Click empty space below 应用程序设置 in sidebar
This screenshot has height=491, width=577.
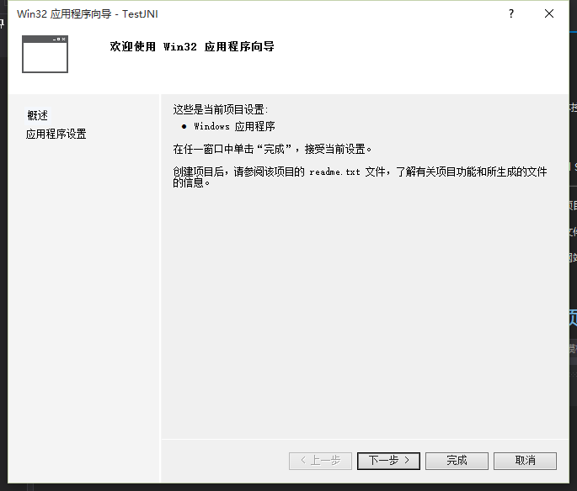pos(84,294)
